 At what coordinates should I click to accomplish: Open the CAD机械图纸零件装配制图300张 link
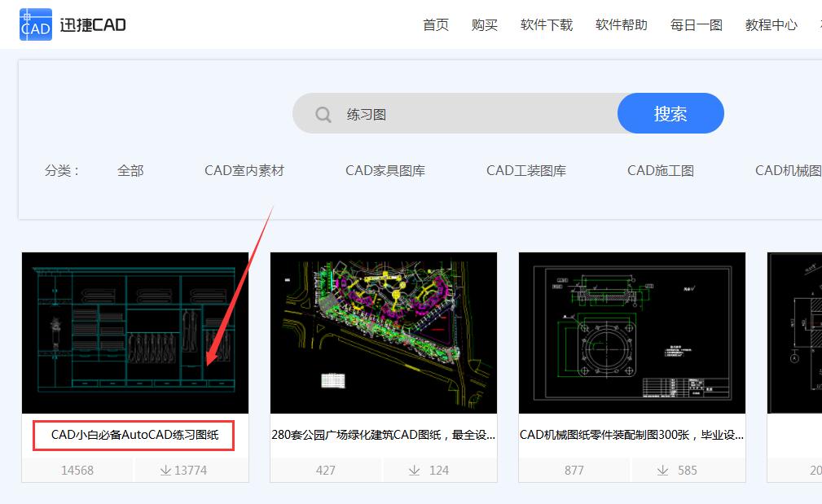click(631, 436)
